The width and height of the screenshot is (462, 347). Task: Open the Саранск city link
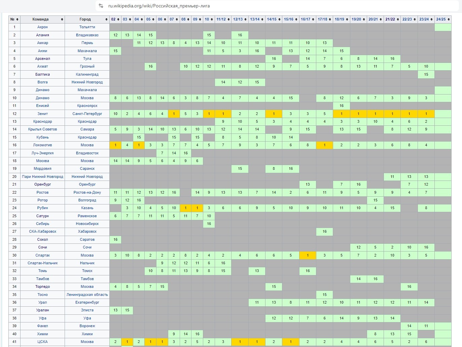[87, 168]
